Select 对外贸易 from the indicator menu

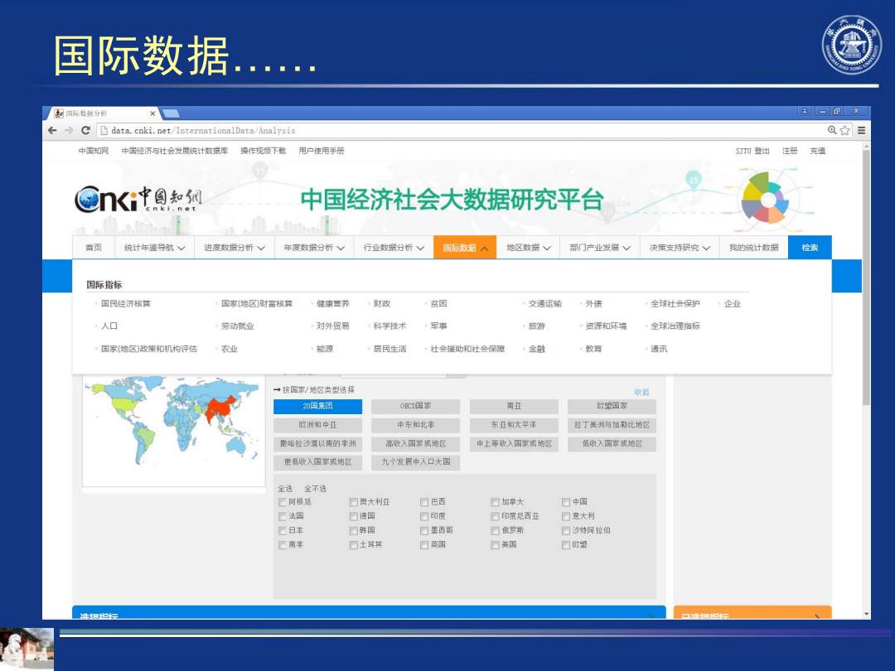point(333,326)
